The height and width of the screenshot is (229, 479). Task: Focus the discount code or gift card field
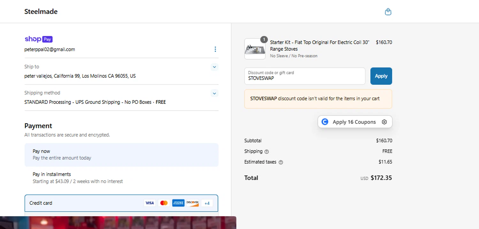[305, 76]
